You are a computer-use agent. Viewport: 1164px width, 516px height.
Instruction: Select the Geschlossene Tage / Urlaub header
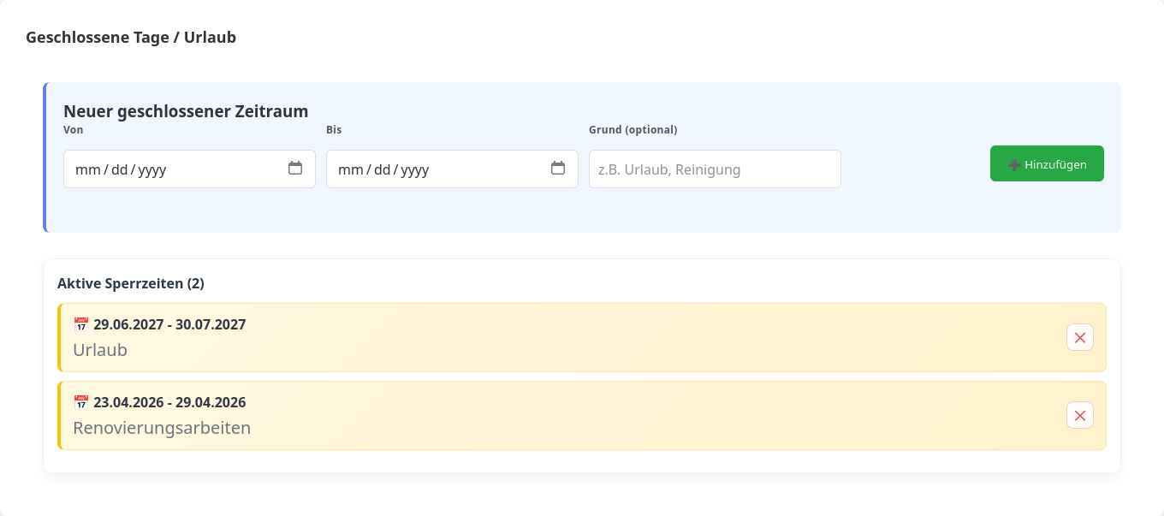(x=131, y=37)
